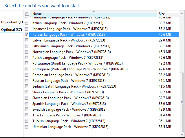Image resolution: width=185 pixels, height=138 pixels.
Task: Check the Latvian Language Pack checkbox
Action: [x=27, y=40]
